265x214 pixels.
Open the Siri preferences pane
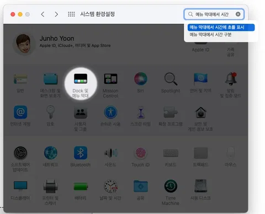(x=140, y=83)
